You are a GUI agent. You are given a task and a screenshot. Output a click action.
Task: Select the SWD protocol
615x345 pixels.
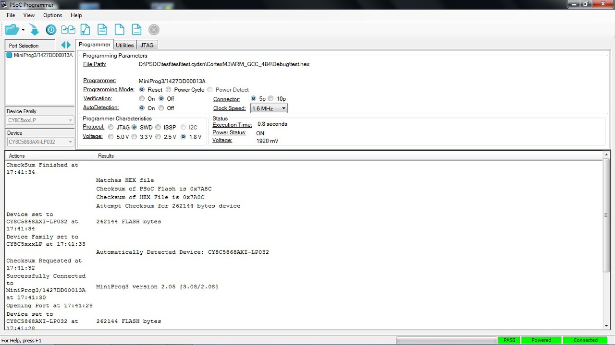click(x=135, y=128)
